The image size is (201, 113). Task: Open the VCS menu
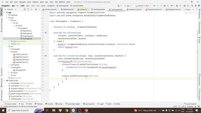coord(56,2)
